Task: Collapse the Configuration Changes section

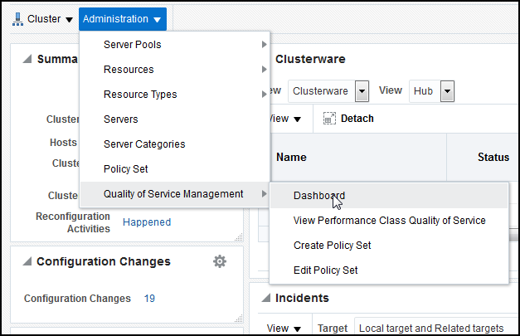Action: 27,262
